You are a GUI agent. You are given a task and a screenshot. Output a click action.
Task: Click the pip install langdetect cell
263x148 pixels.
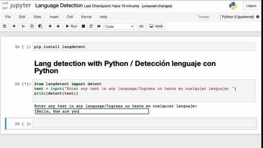(144, 46)
